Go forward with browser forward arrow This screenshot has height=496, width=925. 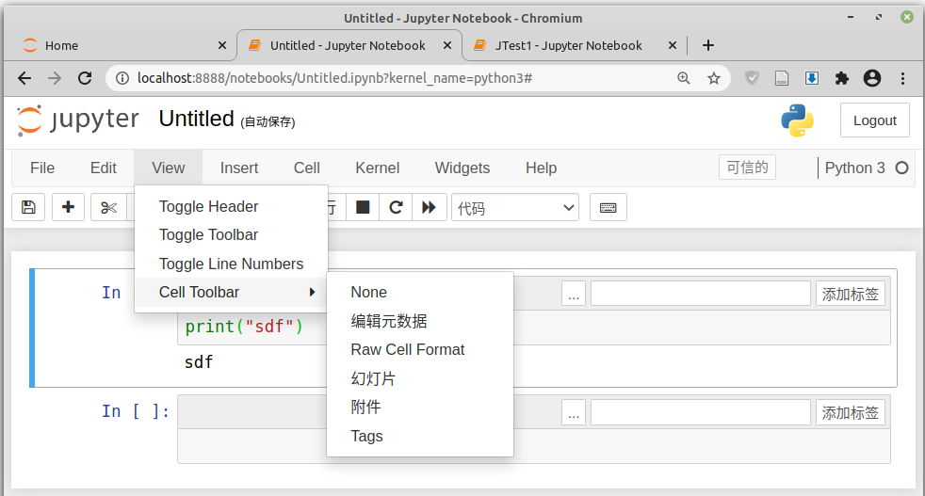click(55, 78)
